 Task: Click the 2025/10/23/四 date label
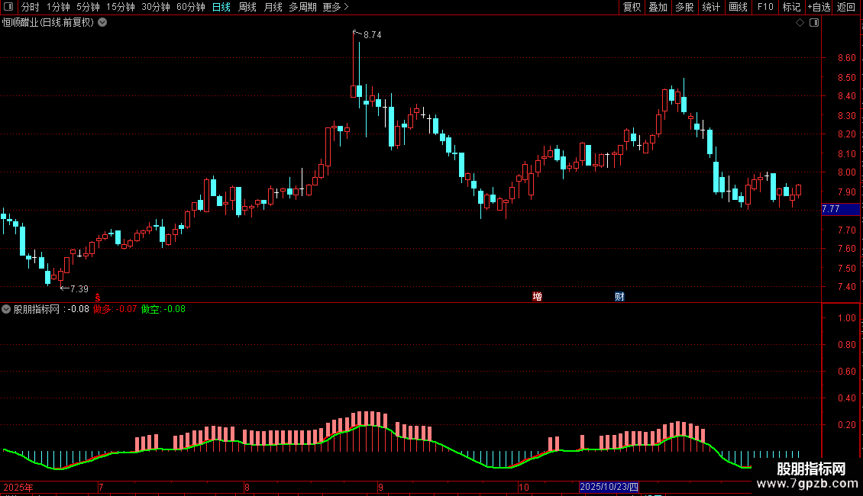(609, 487)
